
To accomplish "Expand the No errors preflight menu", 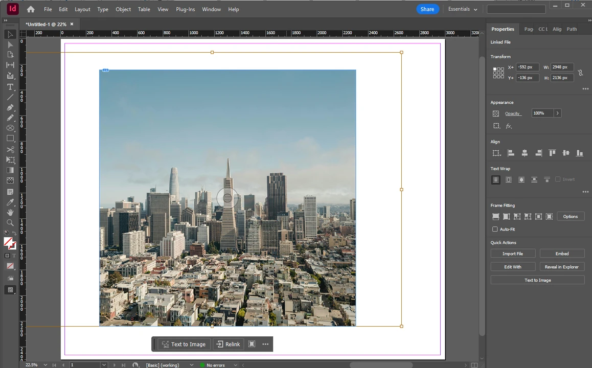I will (x=236, y=365).
